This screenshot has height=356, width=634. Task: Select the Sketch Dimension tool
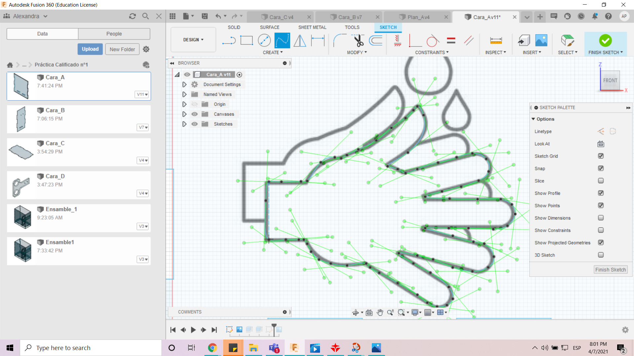[318, 41]
